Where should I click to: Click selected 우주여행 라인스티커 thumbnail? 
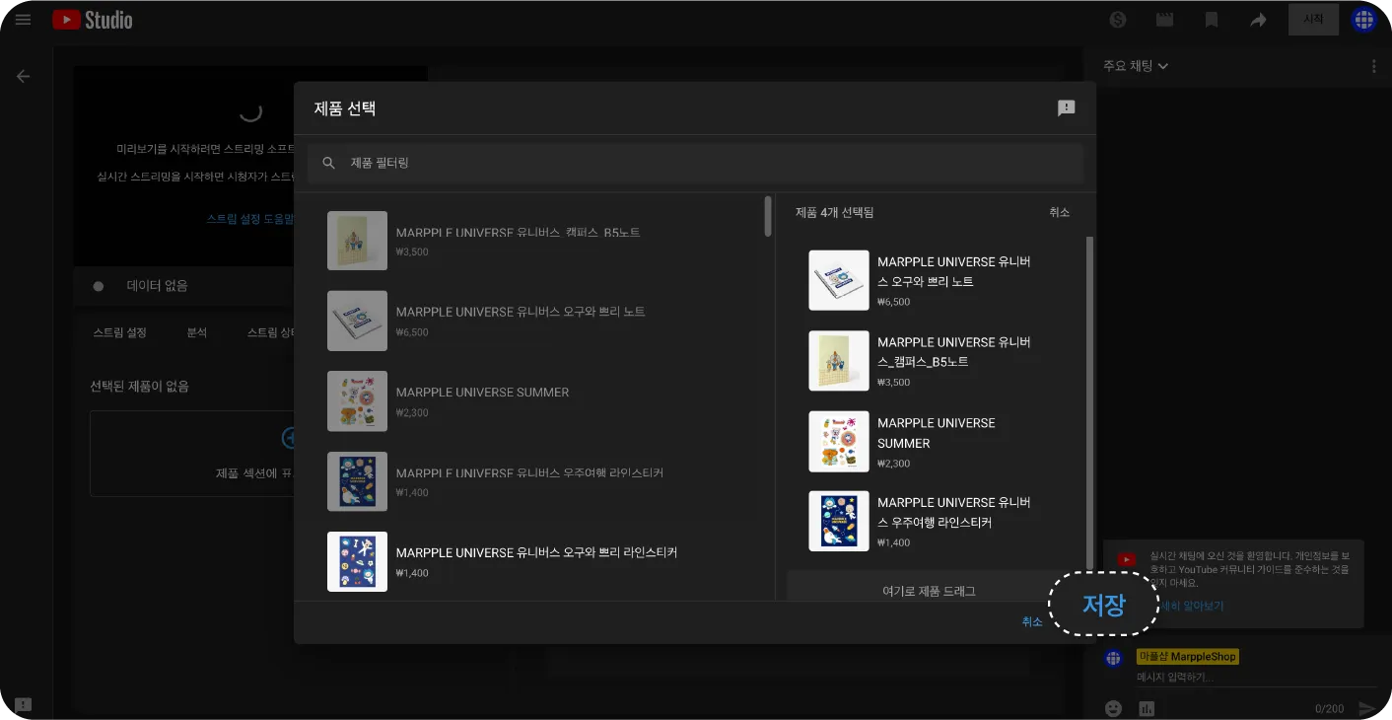tap(839, 521)
